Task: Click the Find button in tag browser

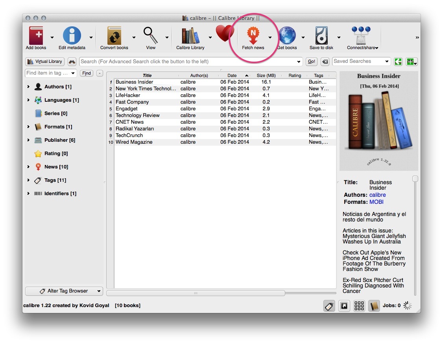Action: click(x=87, y=73)
